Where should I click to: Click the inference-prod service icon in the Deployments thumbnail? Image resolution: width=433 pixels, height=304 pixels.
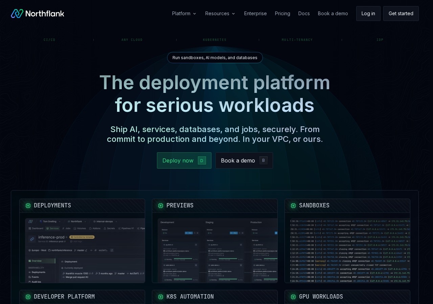pos(32,239)
